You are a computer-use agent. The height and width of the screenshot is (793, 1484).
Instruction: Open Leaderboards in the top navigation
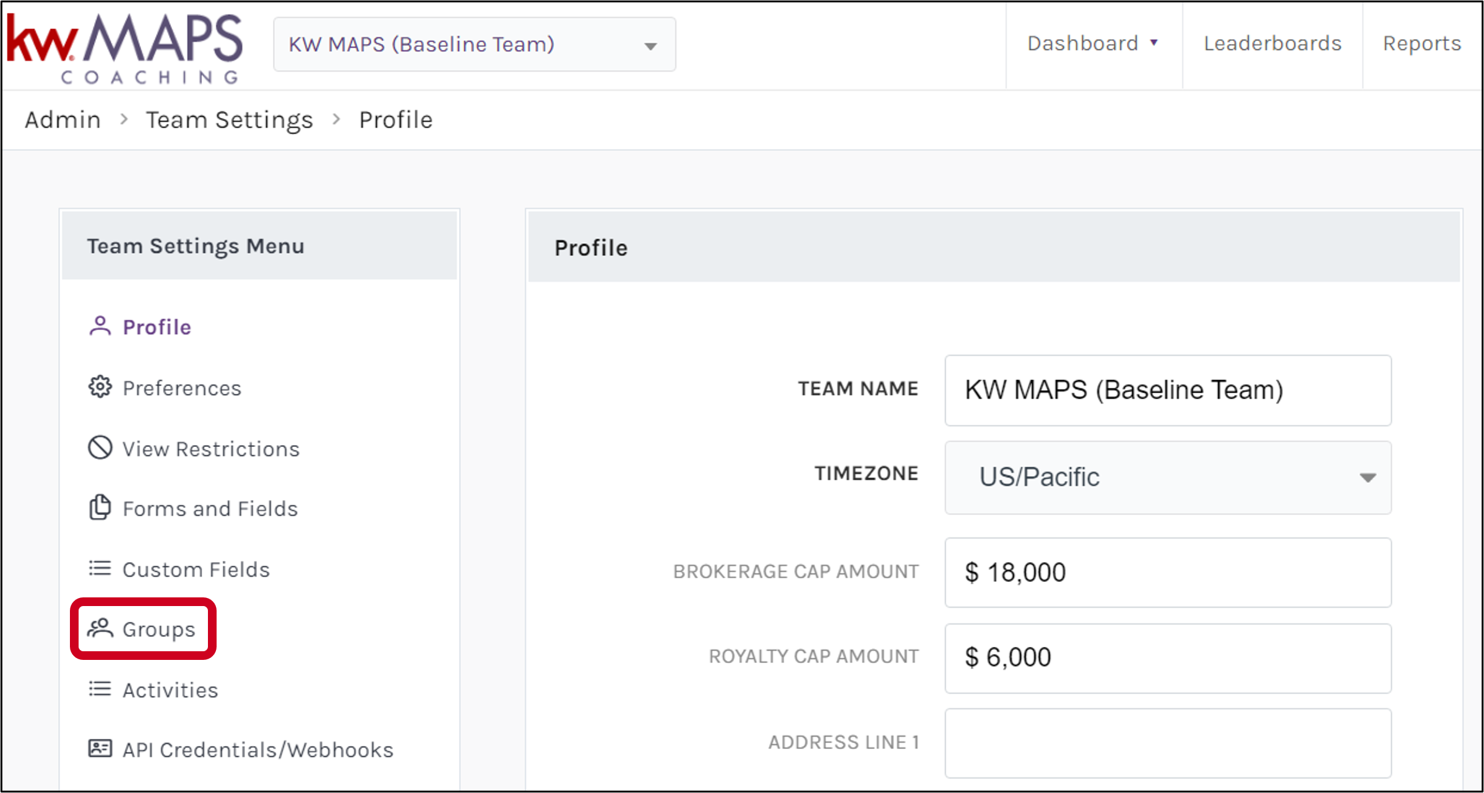pos(1272,43)
